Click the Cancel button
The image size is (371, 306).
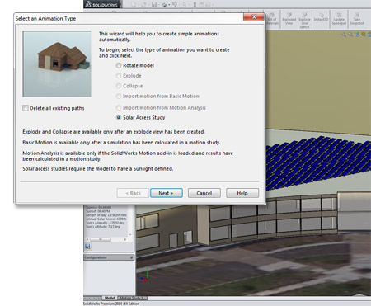(204, 193)
